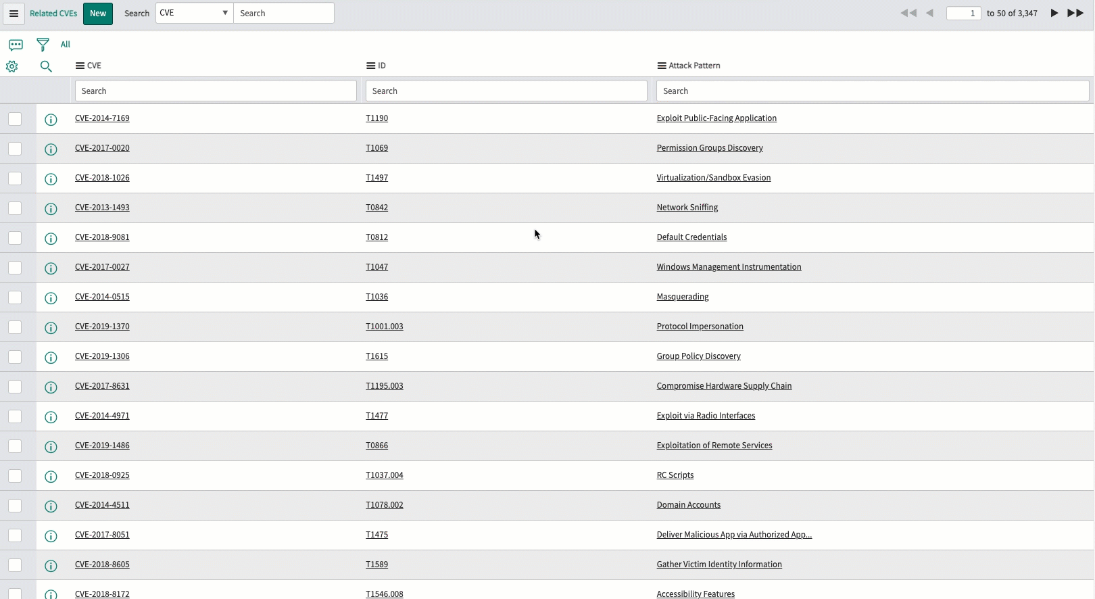
Task: Go to the previous page arrow
Action: coord(929,14)
